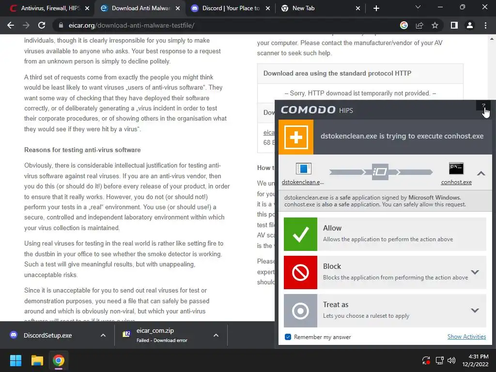Uncheck Remember my answer checkbox
This screenshot has height=372, width=496.
pos(288,337)
